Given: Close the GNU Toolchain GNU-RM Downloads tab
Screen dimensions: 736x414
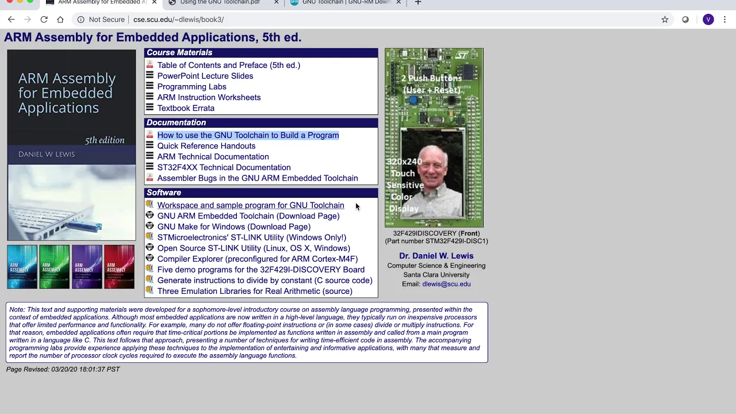Looking at the screenshot, I should pyautogui.click(x=398, y=2).
